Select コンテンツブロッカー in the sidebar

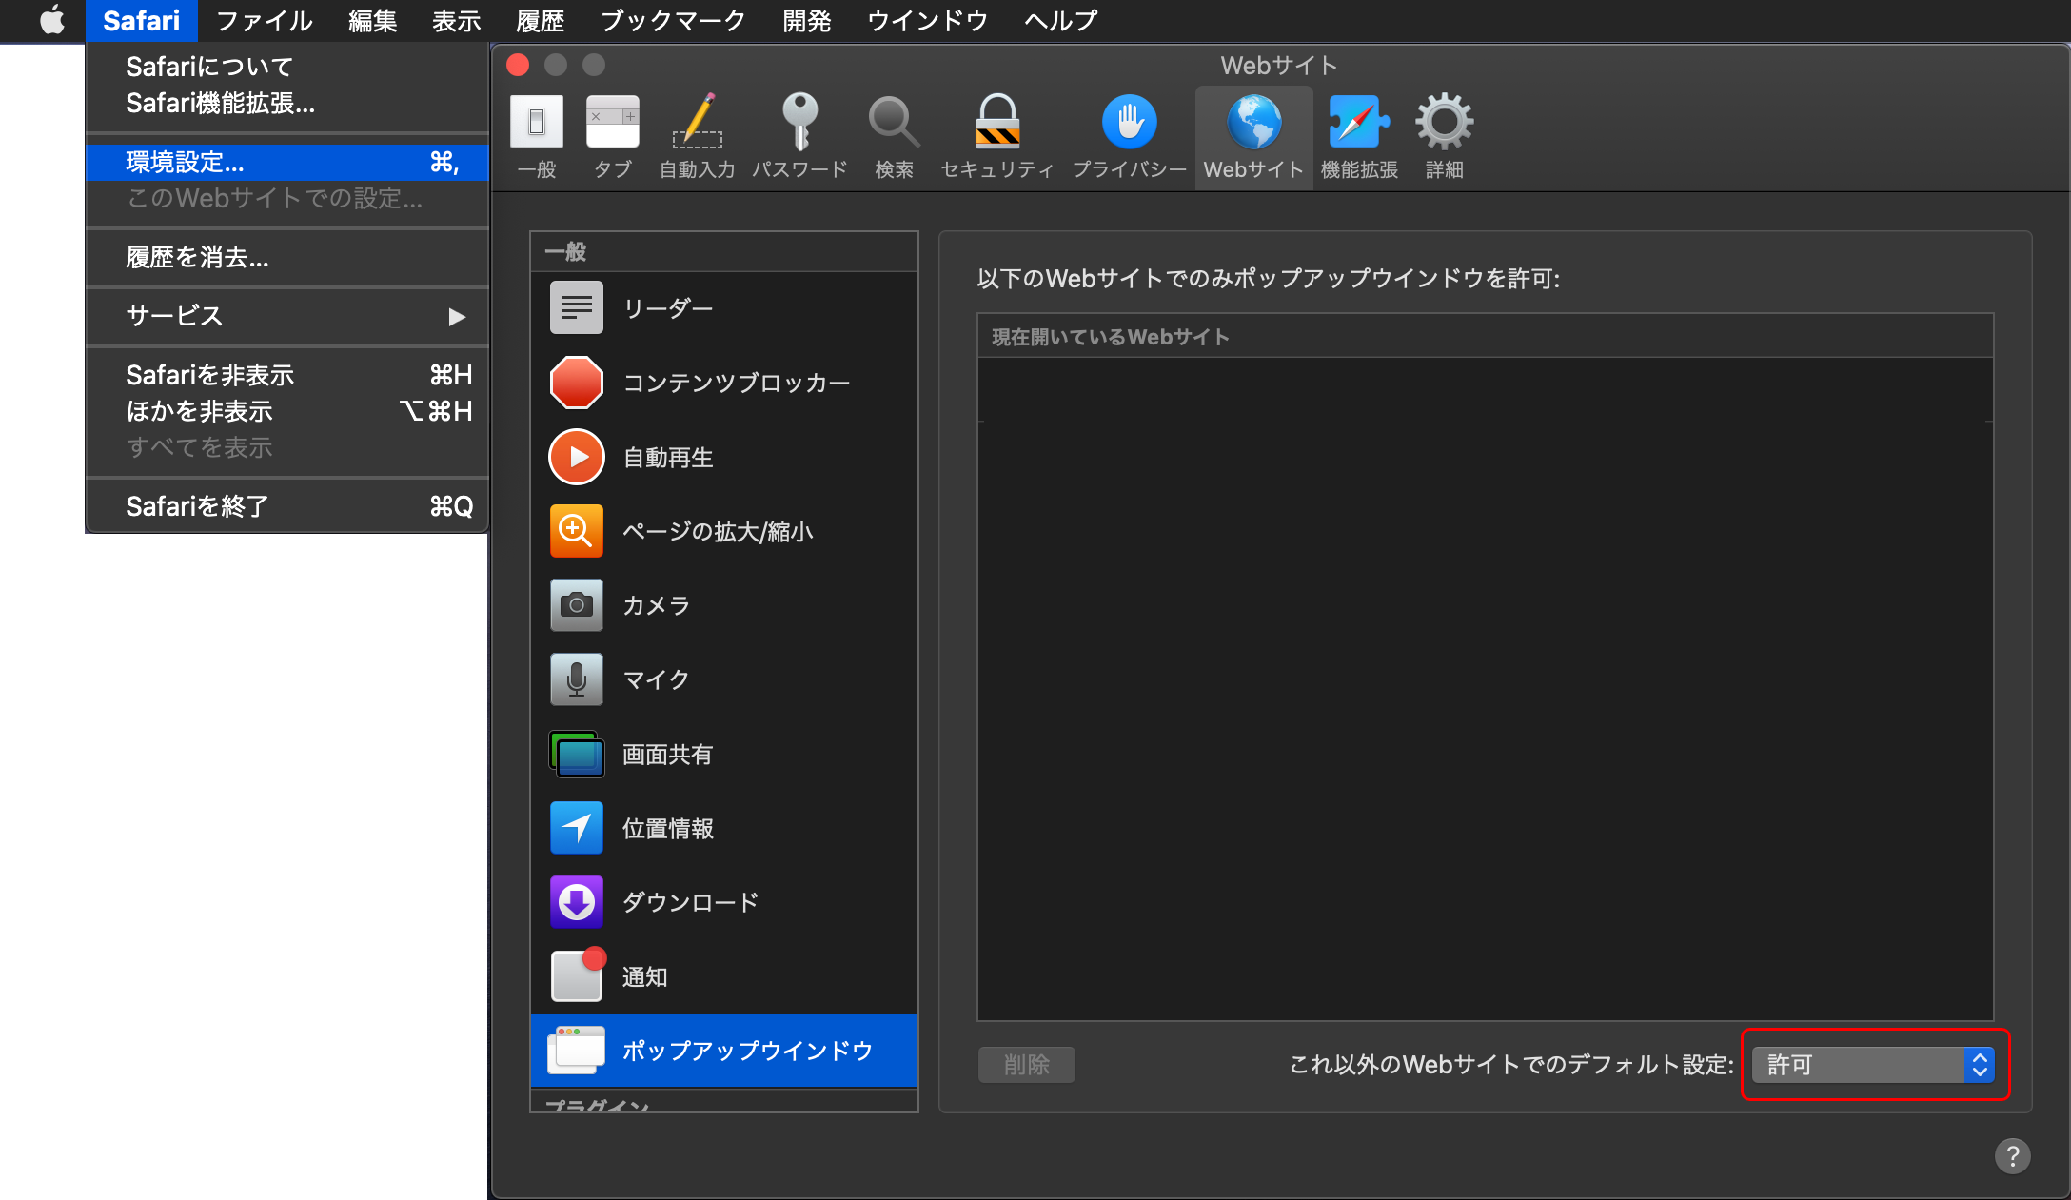[723, 383]
